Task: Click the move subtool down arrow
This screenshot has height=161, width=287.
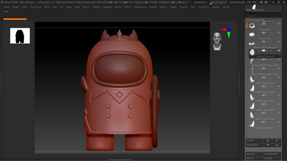Action: (276, 140)
